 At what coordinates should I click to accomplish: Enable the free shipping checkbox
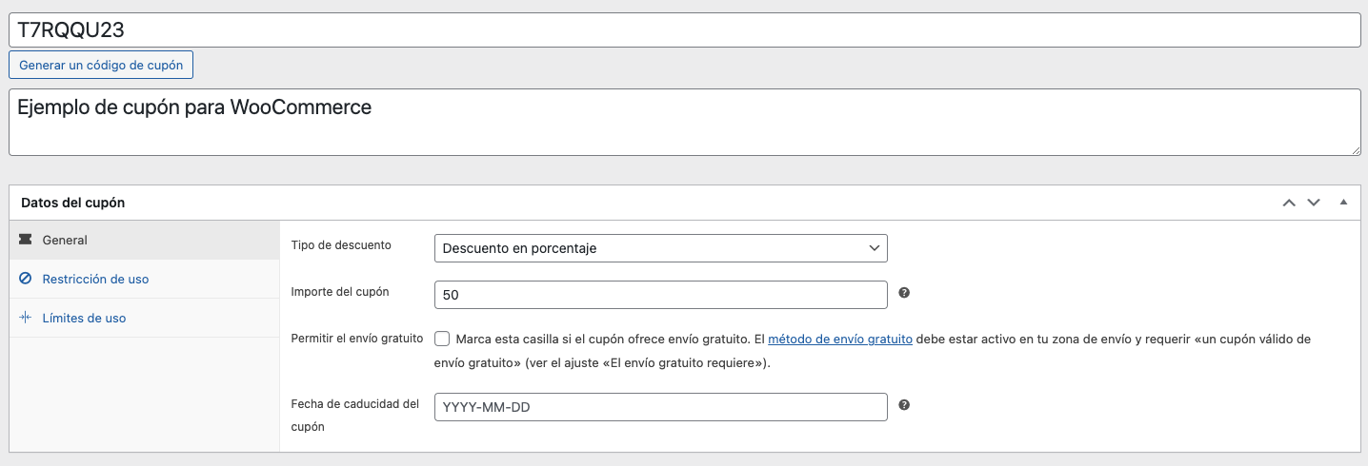pyautogui.click(x=442, y=339)
